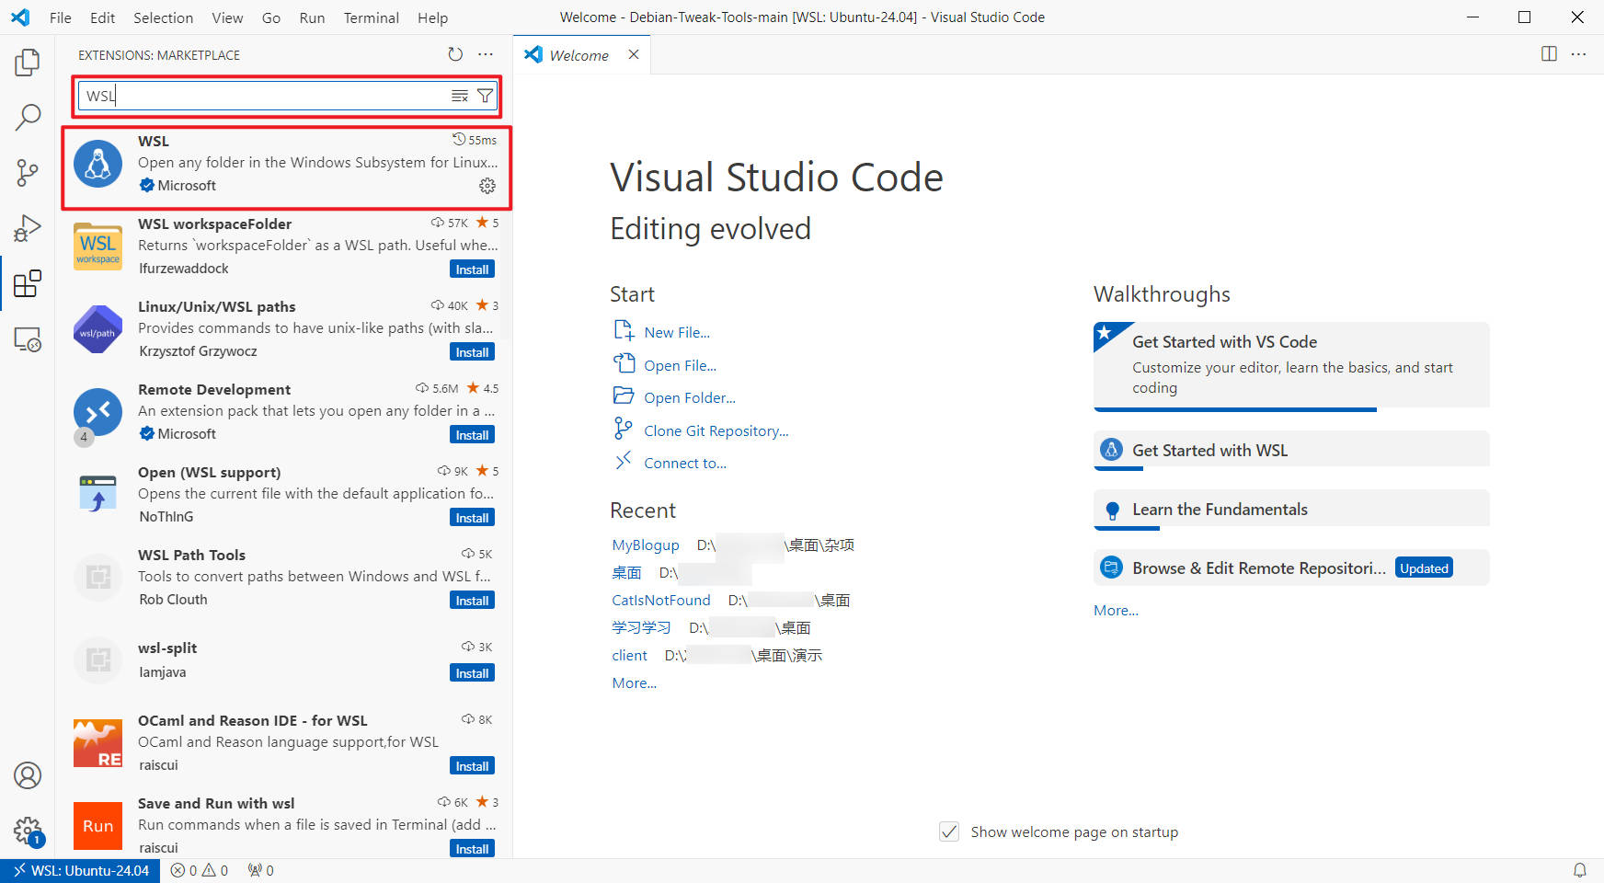Image resolution: width=1604 pixels, height=883 pixels.
Task: Open Source Control view
Action: pyautogui.click(x=28, y=172)
